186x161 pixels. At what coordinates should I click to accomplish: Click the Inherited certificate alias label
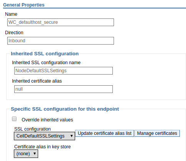pyautogui.click(x=37, y=81)
